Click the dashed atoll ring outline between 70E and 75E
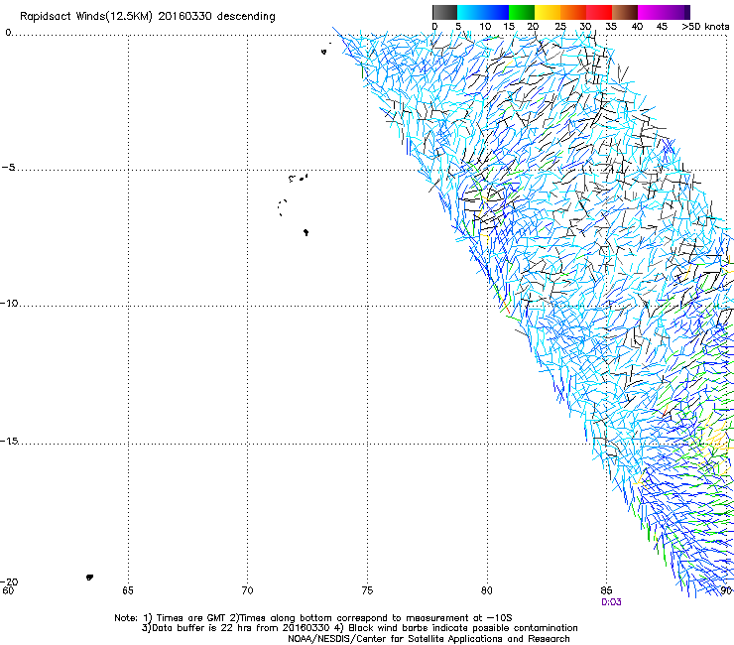Viewport: 734px width, 645px height. pyautogui.click(x=282, y=207)
